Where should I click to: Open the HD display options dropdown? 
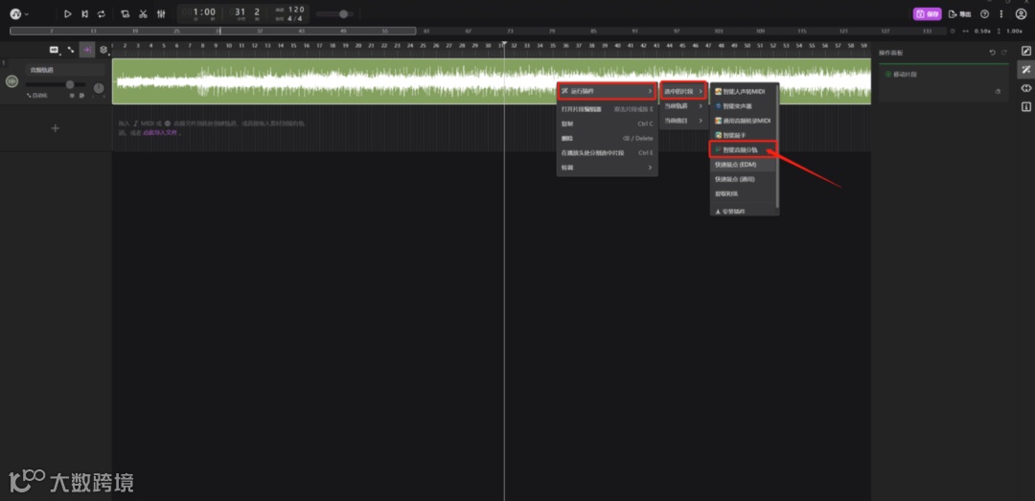(54, 50)
